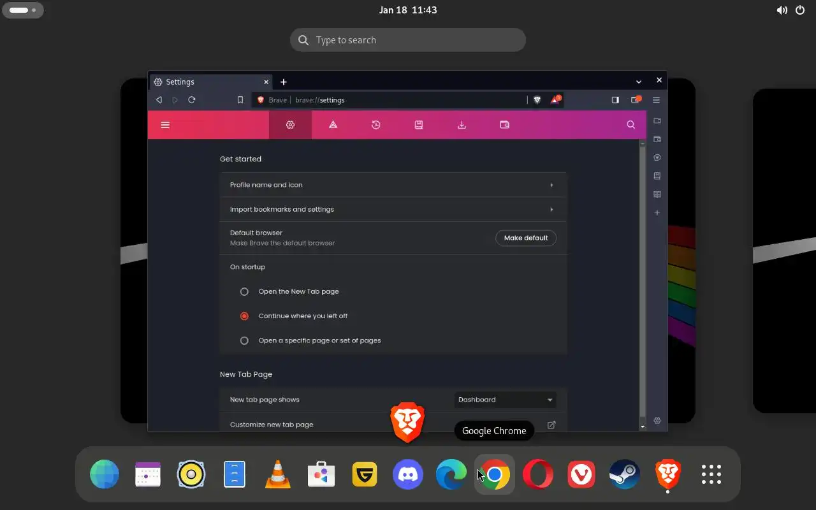
Task: Close the Settings browser tab
Action: coord(266,82)
